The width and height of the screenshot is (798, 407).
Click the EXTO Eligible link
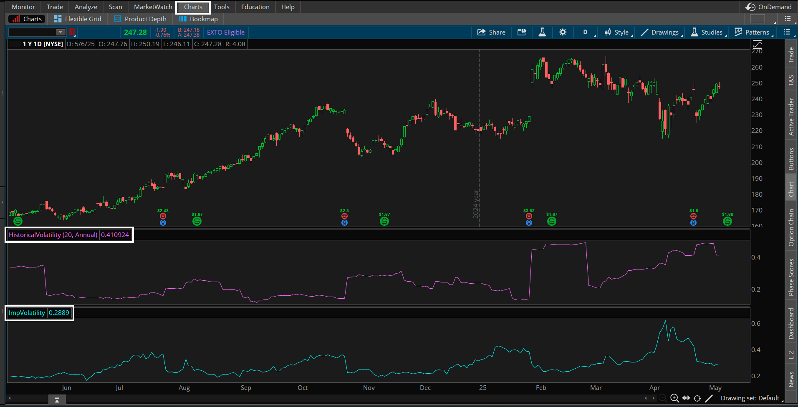click(x=225, y=32)
